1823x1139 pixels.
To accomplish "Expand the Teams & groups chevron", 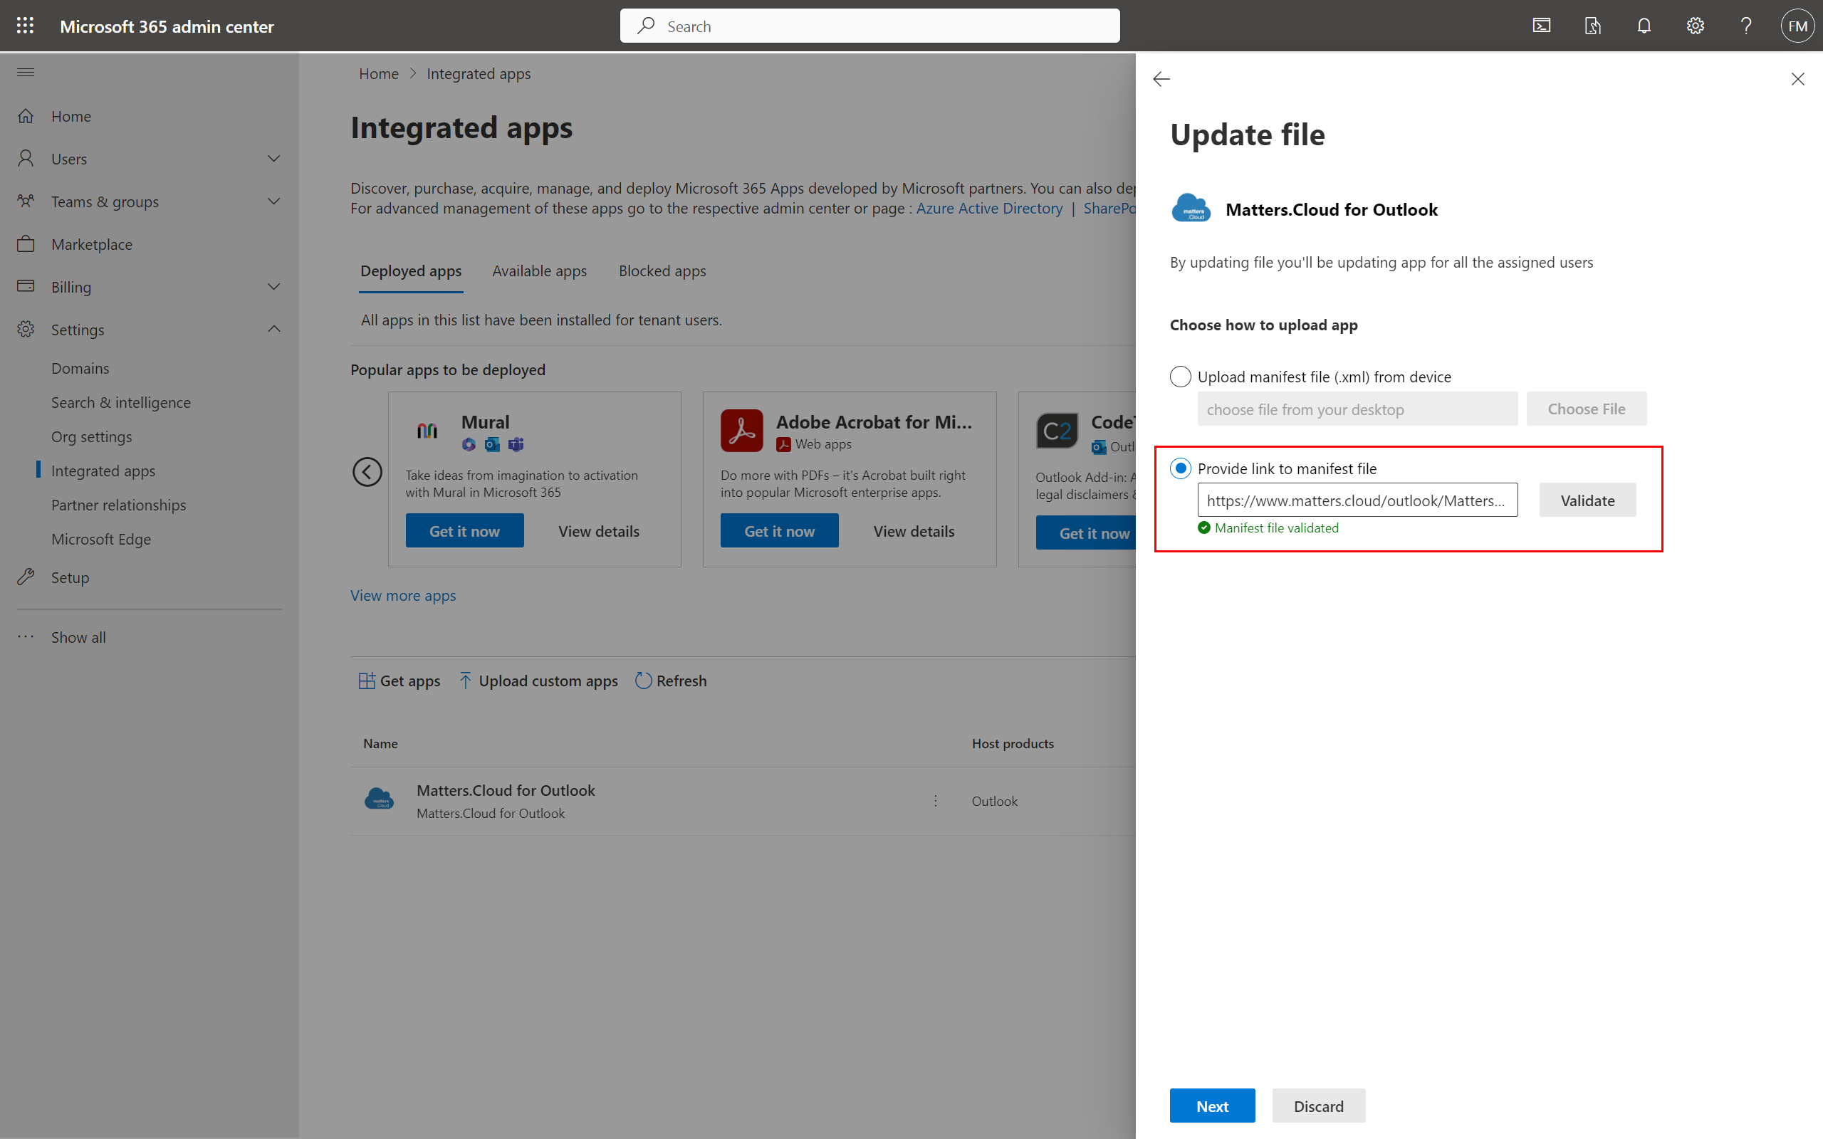I will pos(274,201).
